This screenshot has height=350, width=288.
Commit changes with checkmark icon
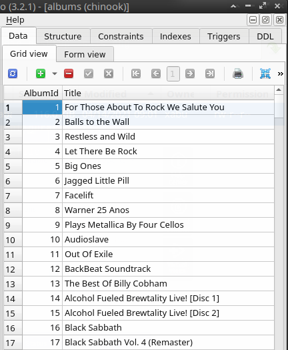pyautogui.click(x=89, y=73)
